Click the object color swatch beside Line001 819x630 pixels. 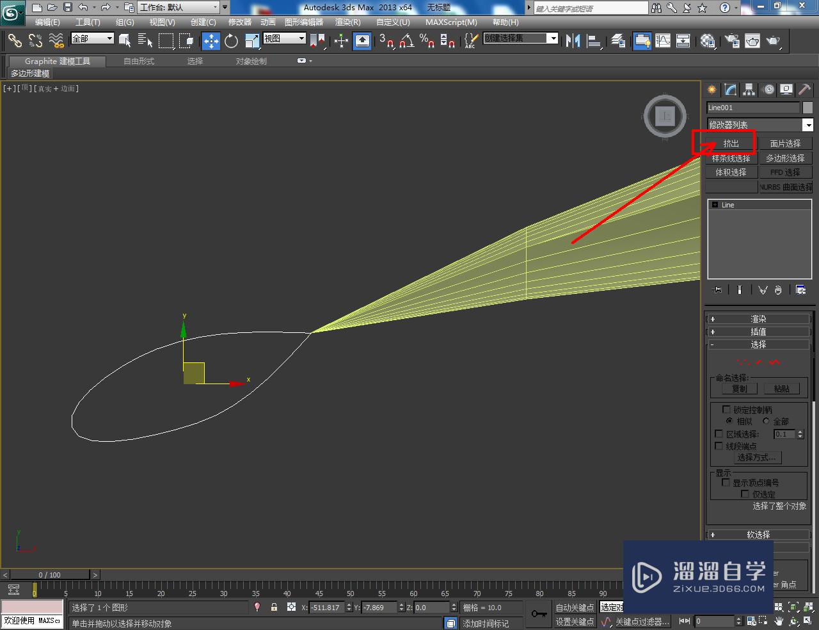pyautogui.click(x=808, y=108)
